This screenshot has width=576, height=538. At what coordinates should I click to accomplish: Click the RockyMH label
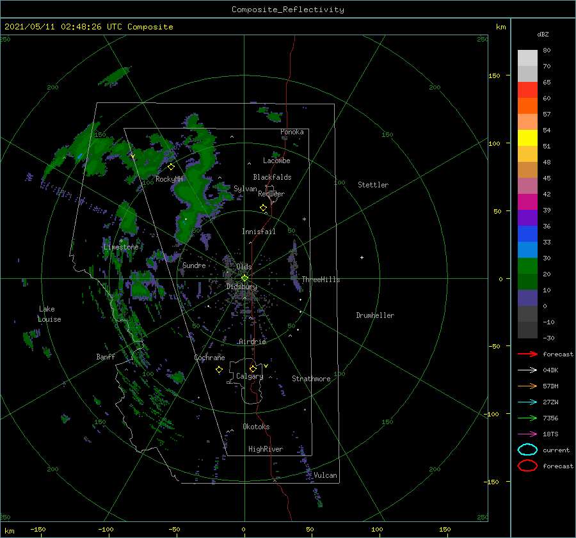pos(169,179)
